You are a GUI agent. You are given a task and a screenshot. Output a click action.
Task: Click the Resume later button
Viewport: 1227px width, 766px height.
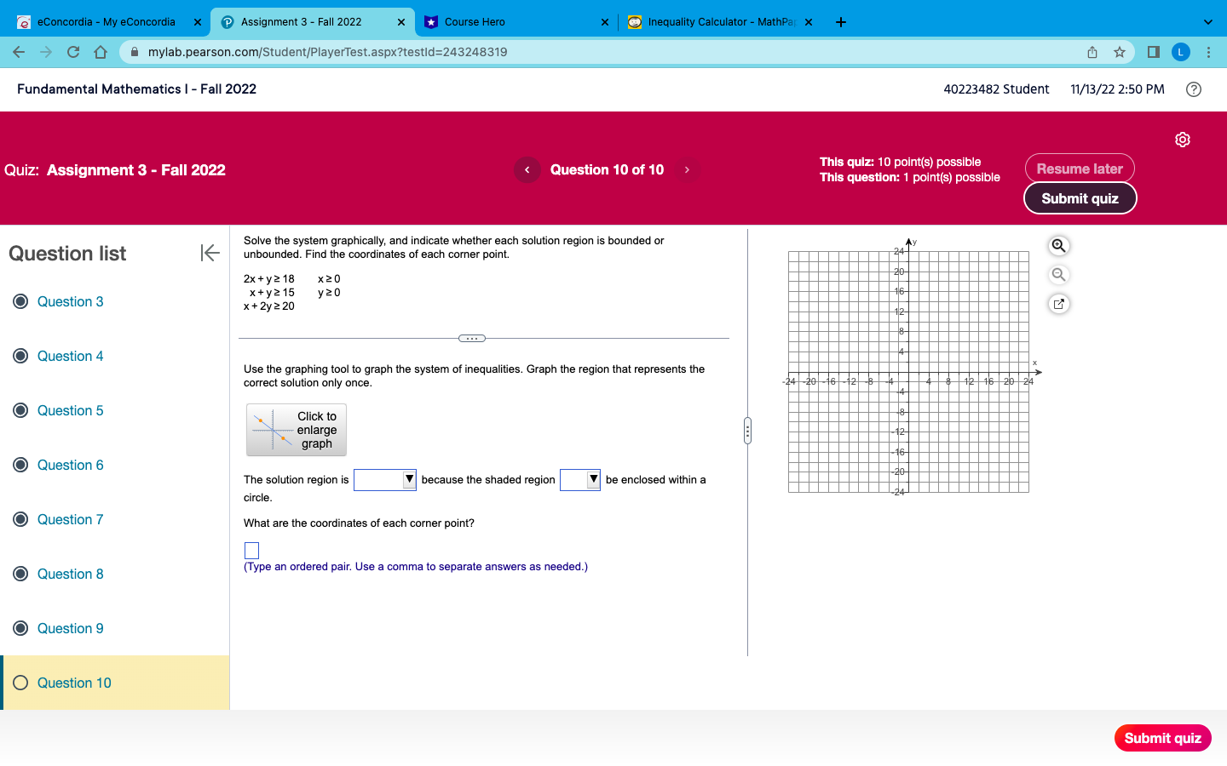pyautogui.click(x=1080, y=169)
